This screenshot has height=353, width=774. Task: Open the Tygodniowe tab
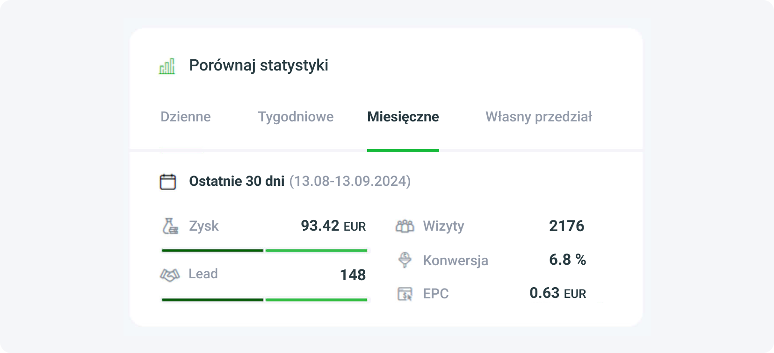pos(296,117)
